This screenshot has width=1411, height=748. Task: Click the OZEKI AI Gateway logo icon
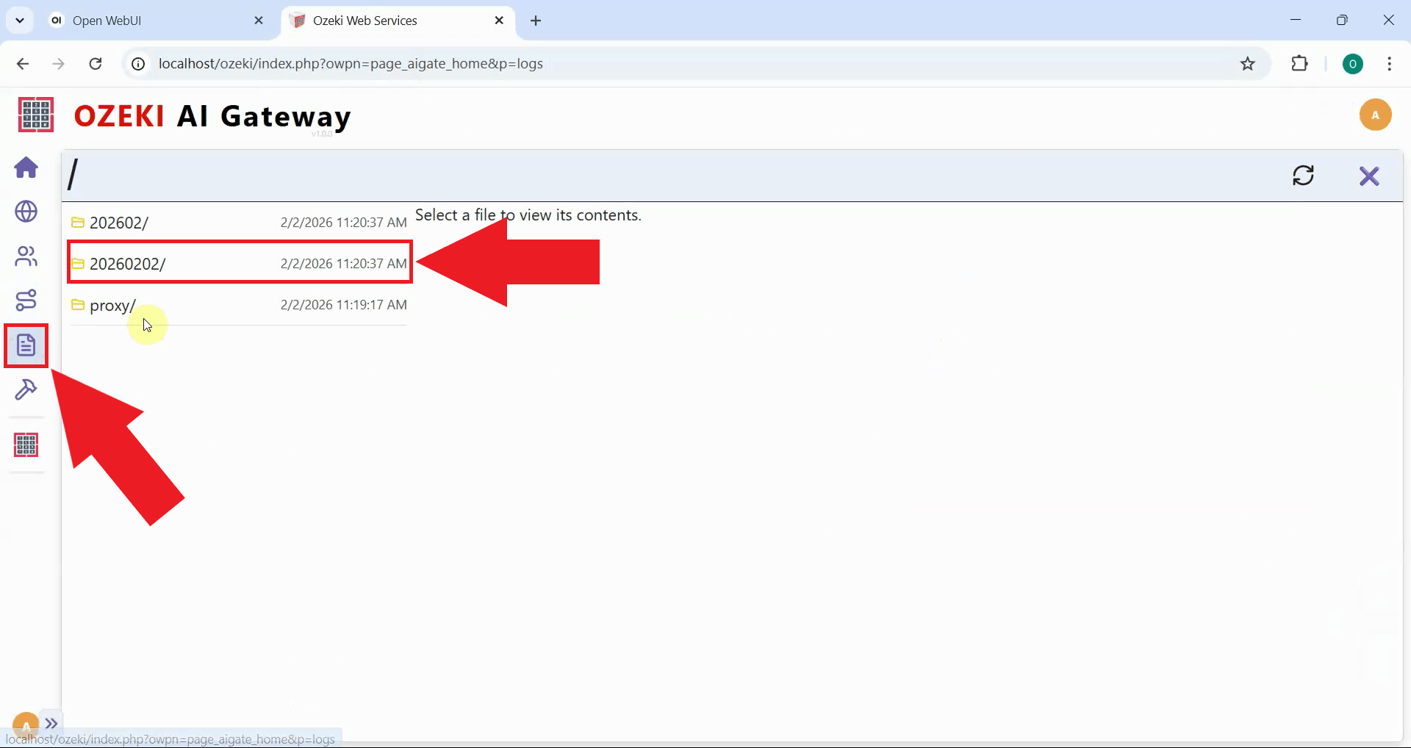click(35, 115)
